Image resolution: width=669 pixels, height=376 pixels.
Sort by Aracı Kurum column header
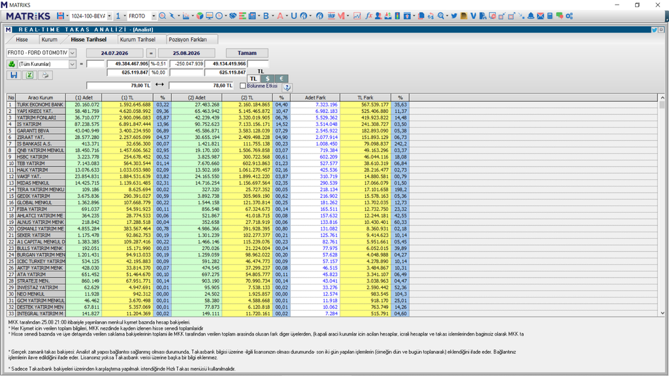point(41,98)
